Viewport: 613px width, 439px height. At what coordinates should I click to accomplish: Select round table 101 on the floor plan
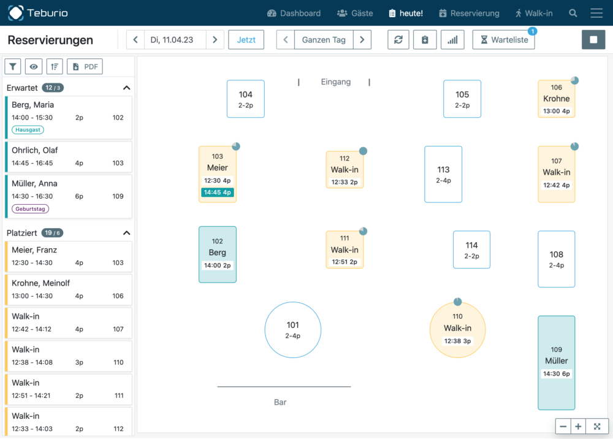293,330
